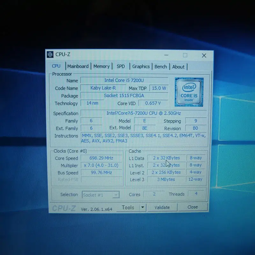Click the Package value Socket 1515 FCBGA

coord(124,95)
